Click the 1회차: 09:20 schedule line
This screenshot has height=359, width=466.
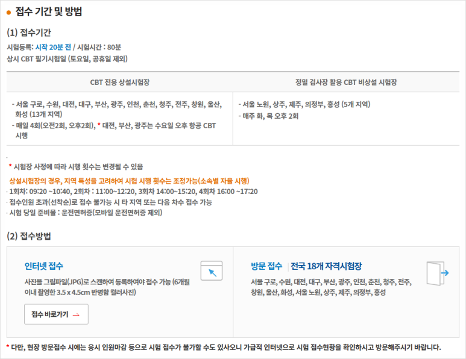[133, 192]
